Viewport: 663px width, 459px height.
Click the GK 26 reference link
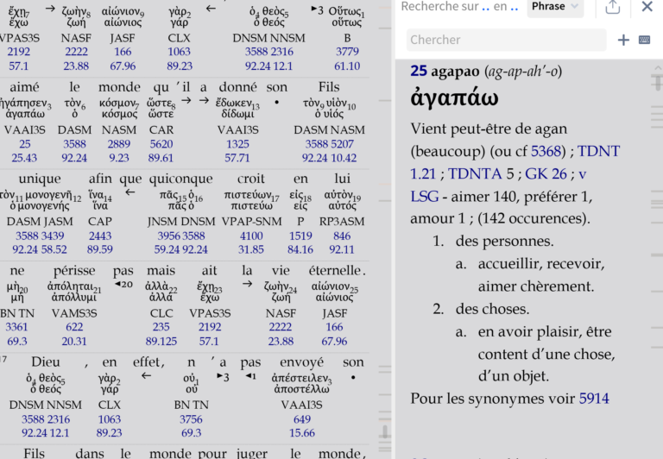[x=545, y=173]
